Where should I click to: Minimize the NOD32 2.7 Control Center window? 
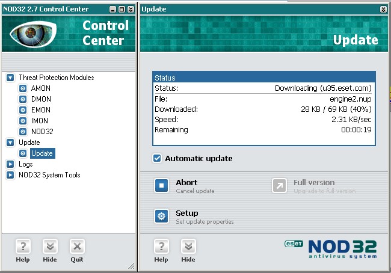click(113, 10)
